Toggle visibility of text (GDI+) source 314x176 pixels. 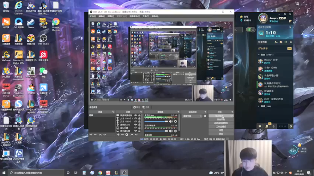click(x=135, y=121)
